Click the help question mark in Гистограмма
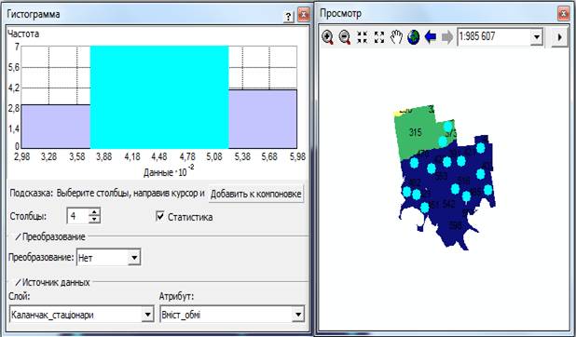The height and width of the screenshot is (337, 576). point(289,16)
